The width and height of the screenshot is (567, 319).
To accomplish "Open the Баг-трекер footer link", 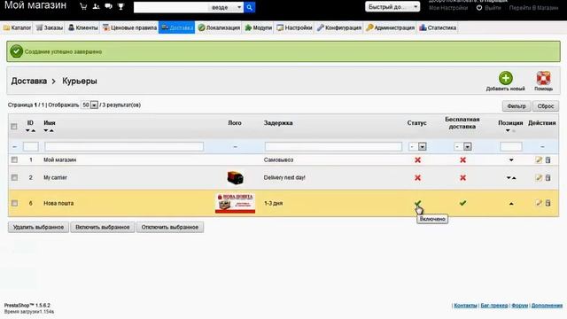I will pos(494,305).
